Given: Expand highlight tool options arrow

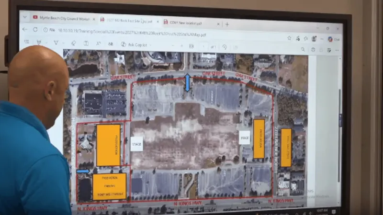Looking at the screenshot, I should [46, 43].
